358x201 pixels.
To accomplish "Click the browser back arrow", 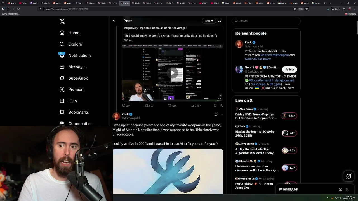I will [8, 9].
